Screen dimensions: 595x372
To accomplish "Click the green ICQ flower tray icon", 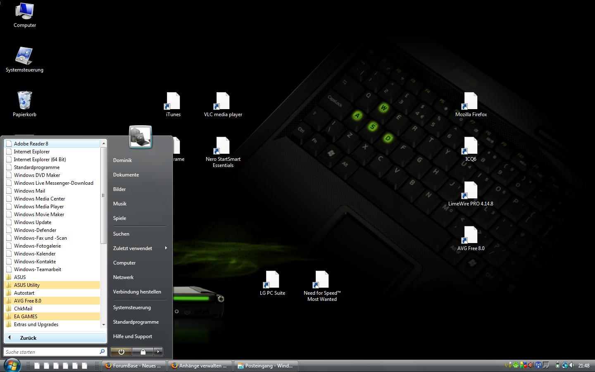I will pos(516,365).
